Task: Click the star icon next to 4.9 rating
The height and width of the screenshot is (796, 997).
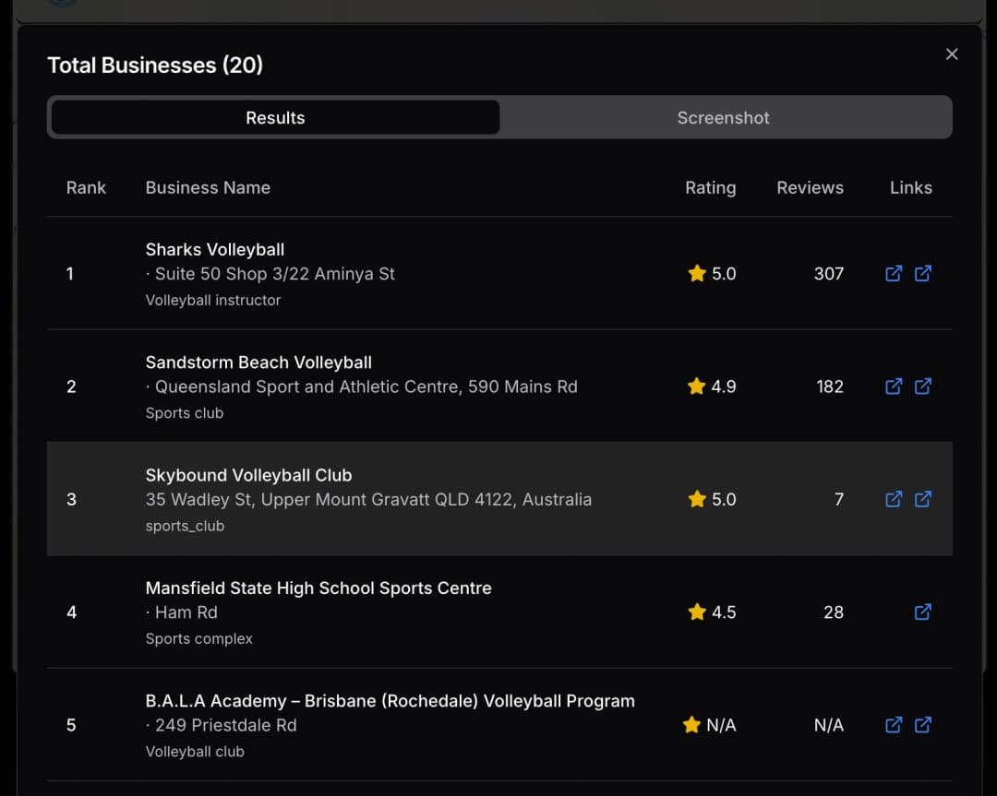Action: click(x=697, y=386)
